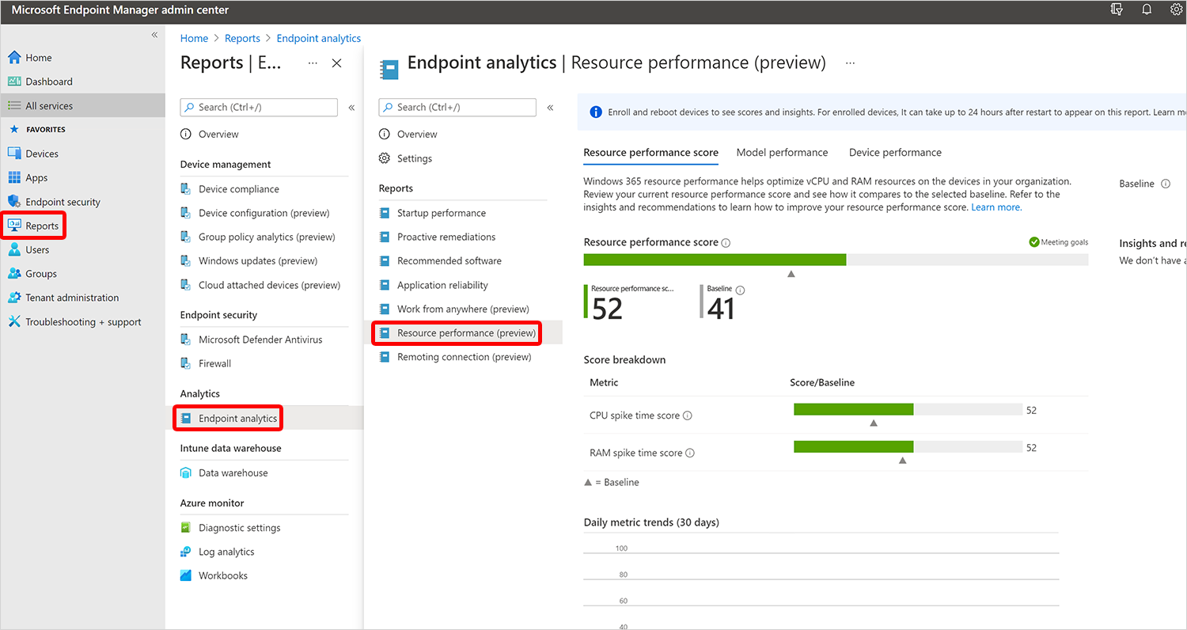
Task: Collapse the left navigation pane
Action: pos(154,34)
